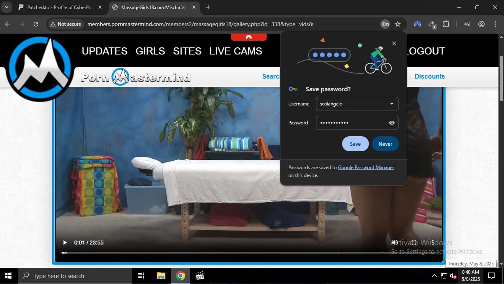Close the Save password popup
This screenshot has height=284, width=504.
point(394,43)
